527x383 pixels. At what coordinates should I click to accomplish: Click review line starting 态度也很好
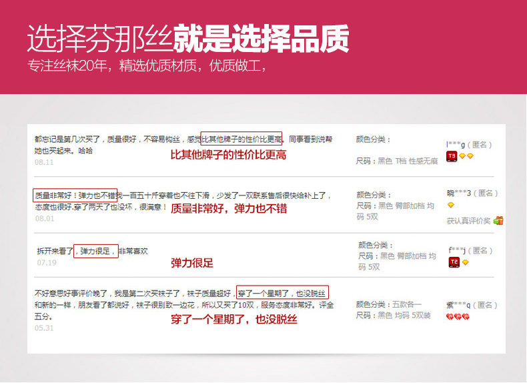(101, 207)
